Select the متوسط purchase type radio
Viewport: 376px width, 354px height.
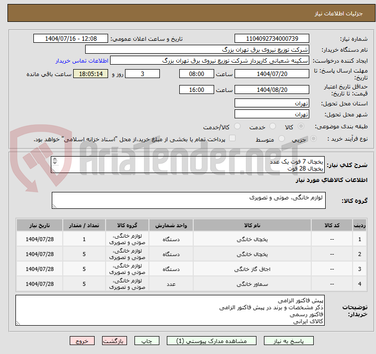(281, 139)
